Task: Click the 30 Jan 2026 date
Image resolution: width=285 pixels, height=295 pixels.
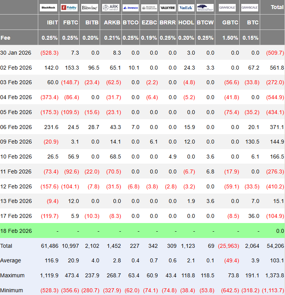Action: pyautogui.click(x=16, y=53)
